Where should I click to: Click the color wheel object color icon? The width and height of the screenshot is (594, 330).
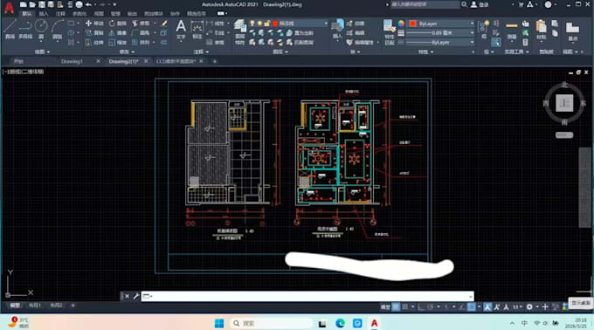(401, 24)
